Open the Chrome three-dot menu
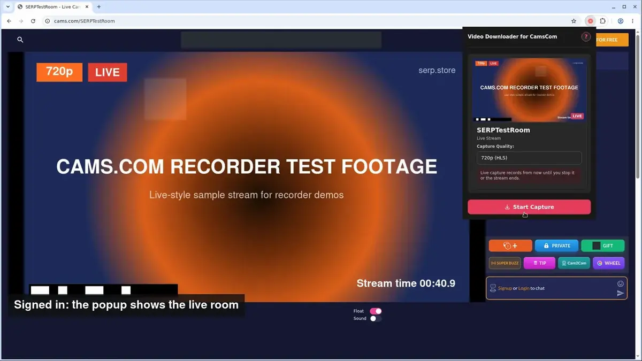Viewport: 642px width, 361px height. [633, 21]
